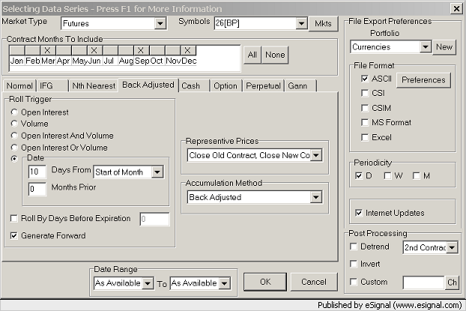Screen dimensions: 466x311
Task: Enable the Excel file format checkbox
Action: click(x=365, y=137)
